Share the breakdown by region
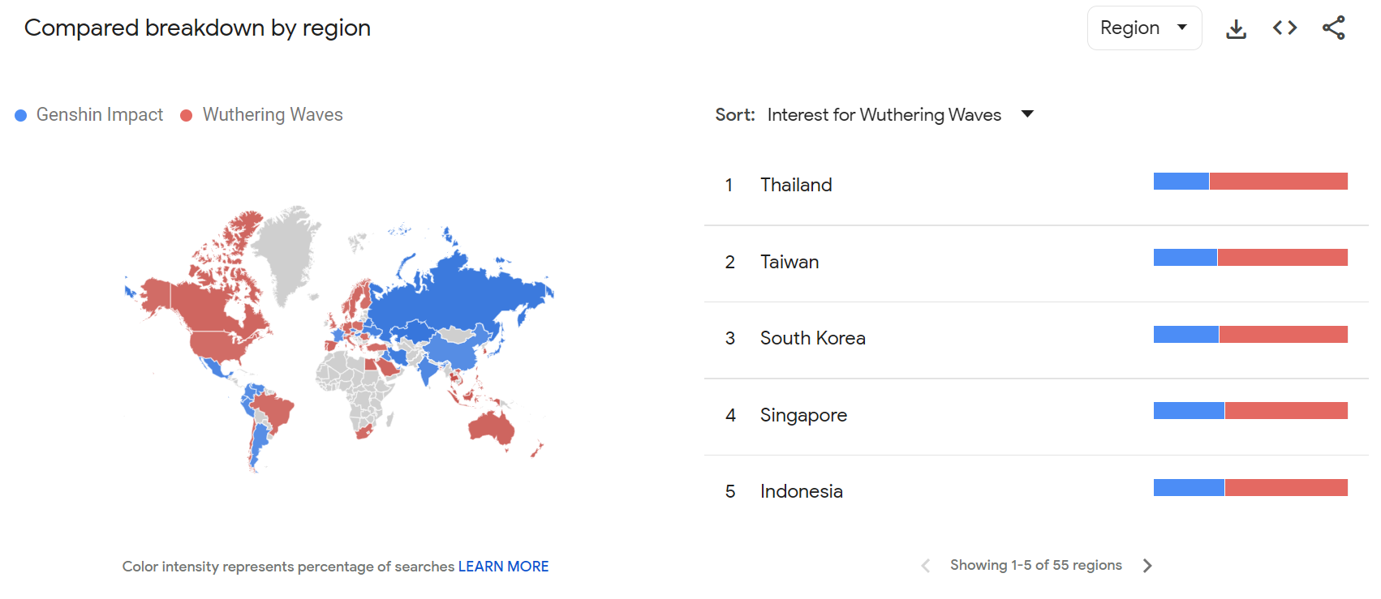Viewport: 1381px width, 599px height. pos(1333,28)
